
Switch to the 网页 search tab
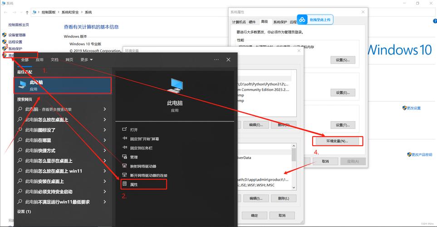[69, 59]
